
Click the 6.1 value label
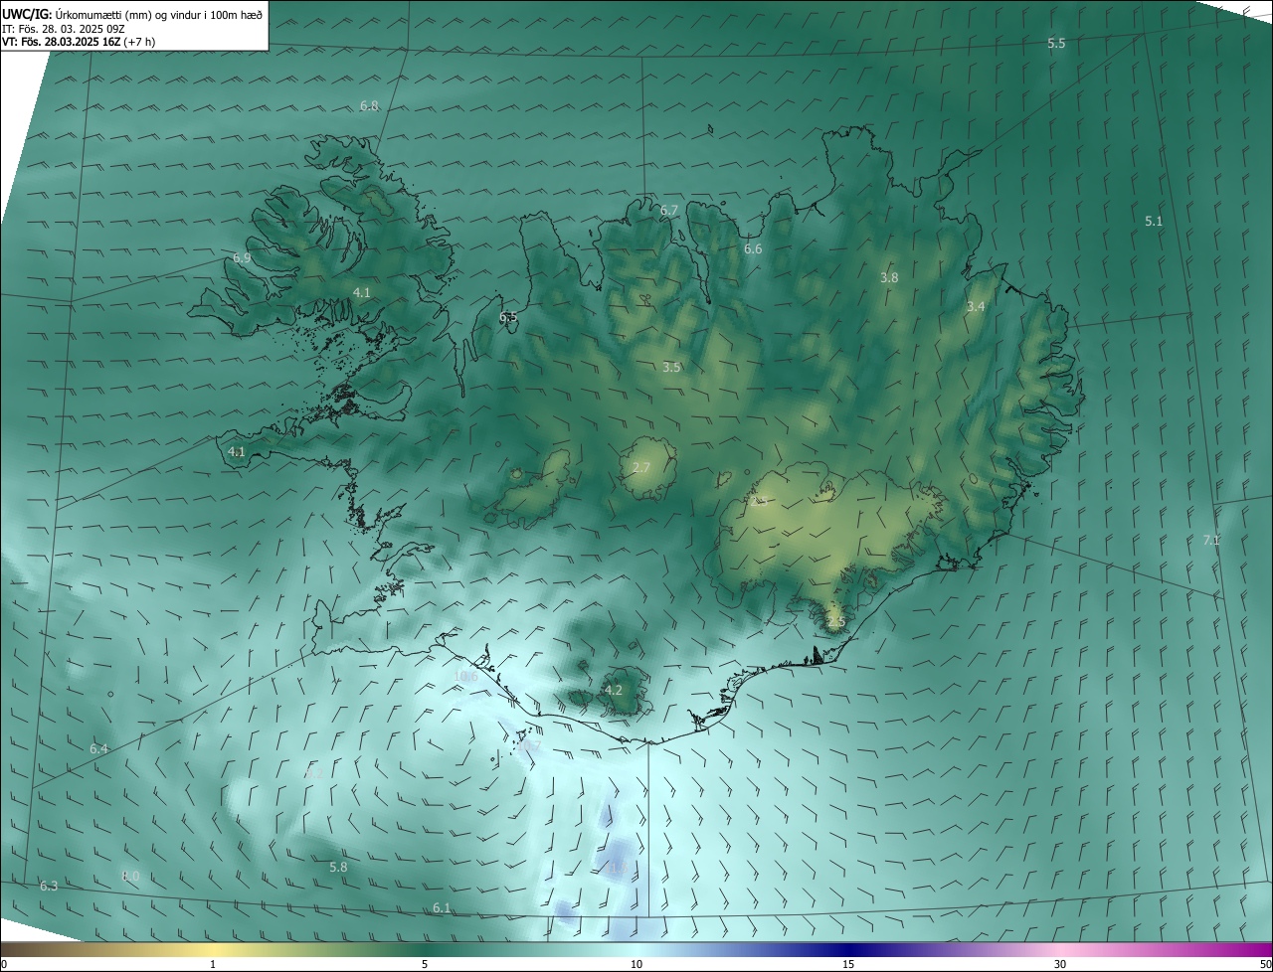coord(442,907)
